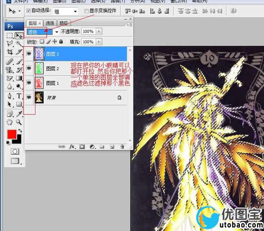Image resolution: width=264 pixels, height=231 pixels.
Task: Select the Crop tool
Action: pyautogui.click(x=10, y=52)
